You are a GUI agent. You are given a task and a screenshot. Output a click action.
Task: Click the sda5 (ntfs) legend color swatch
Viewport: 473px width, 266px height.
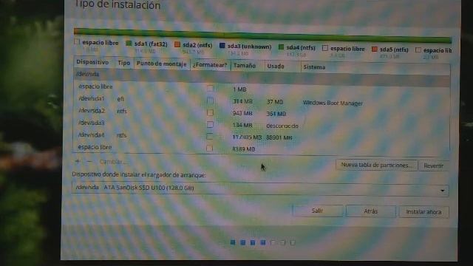pyautogui.click(x=375, y=49)
